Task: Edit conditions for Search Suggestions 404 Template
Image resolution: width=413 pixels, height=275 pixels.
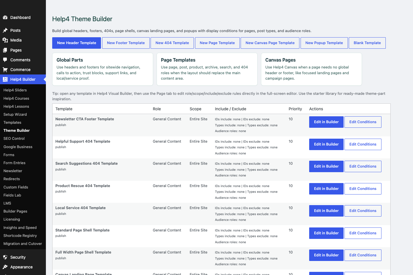Action: point(363,166)
